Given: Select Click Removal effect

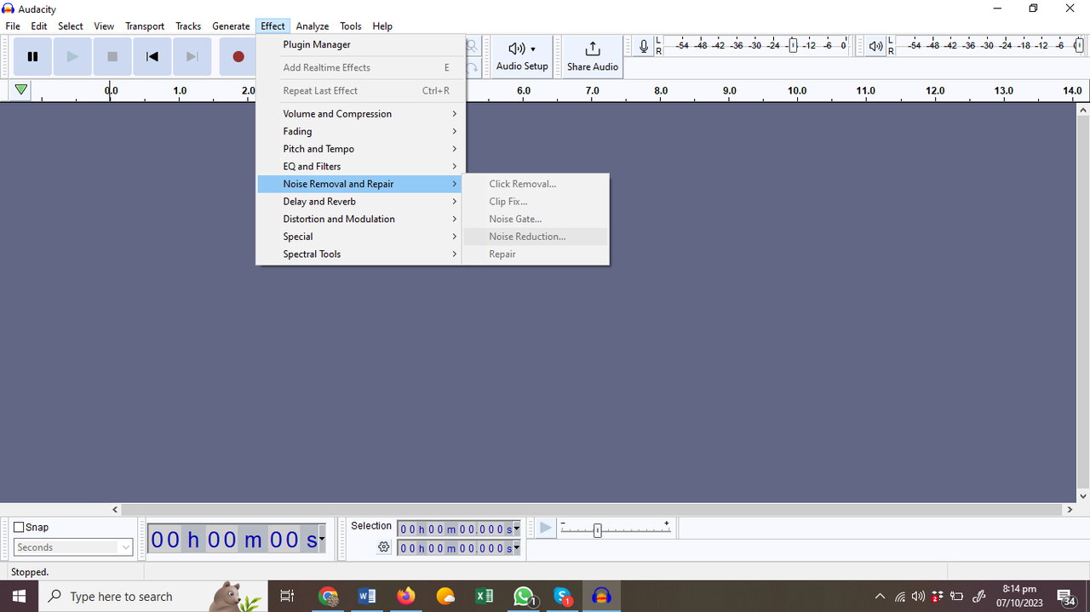Looking at the screenshot, I should point(536,184).
